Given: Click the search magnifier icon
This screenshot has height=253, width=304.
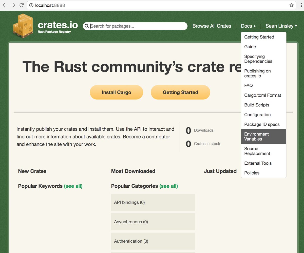Looking at the screenshot, I should coord(87,26).
